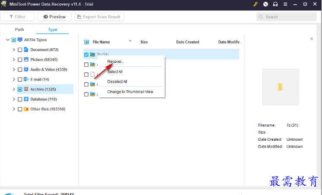
Task: Open the headset support icon
Action: (x=275, y=4)
